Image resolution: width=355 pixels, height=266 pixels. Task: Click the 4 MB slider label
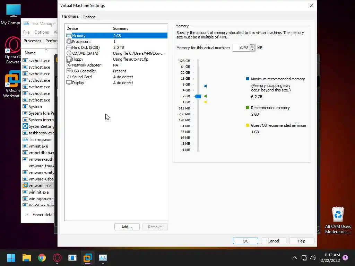[186, 150]
